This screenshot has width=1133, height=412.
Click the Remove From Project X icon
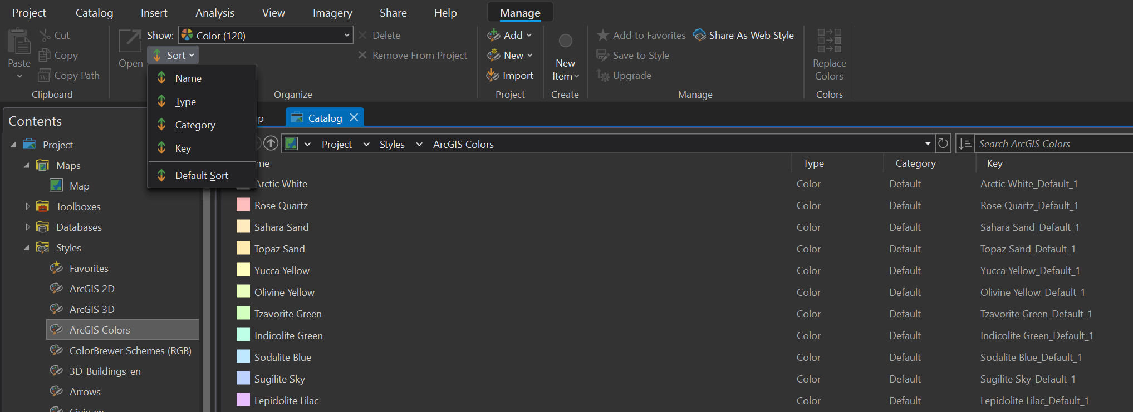(362, 55)
